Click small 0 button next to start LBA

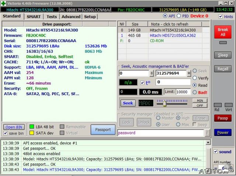(x=152, y=73)
